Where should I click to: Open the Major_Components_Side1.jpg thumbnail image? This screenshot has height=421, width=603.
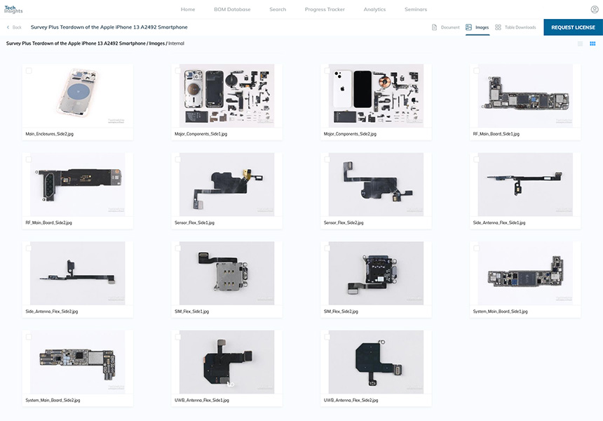pos(227,95)
